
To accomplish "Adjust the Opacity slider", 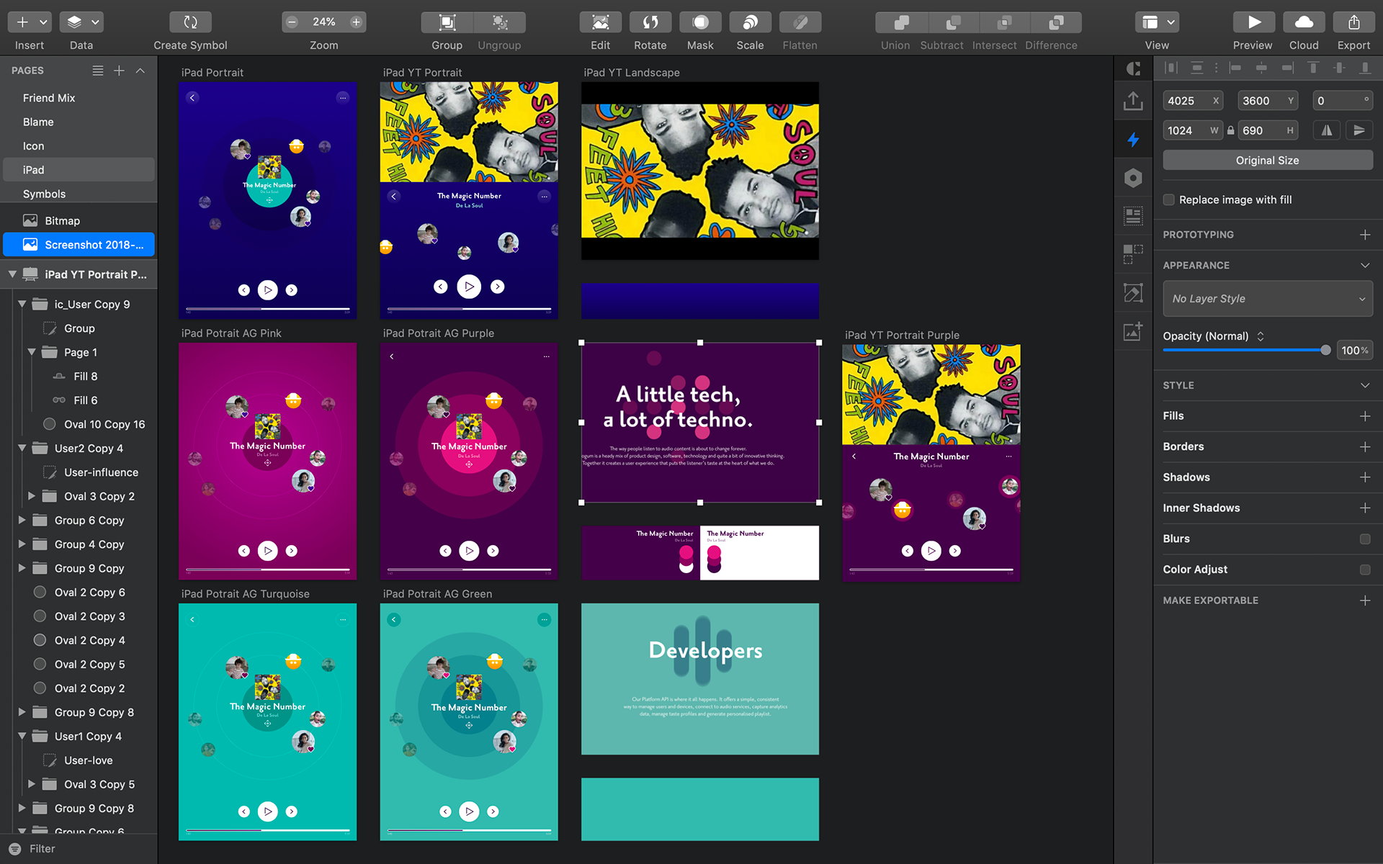I will [1325, 351].
